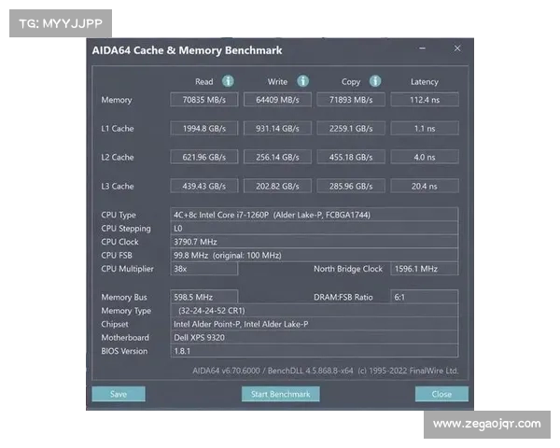Click the Start Benchmark button
This screenshot has height=448, width=560.
[280, 394]
